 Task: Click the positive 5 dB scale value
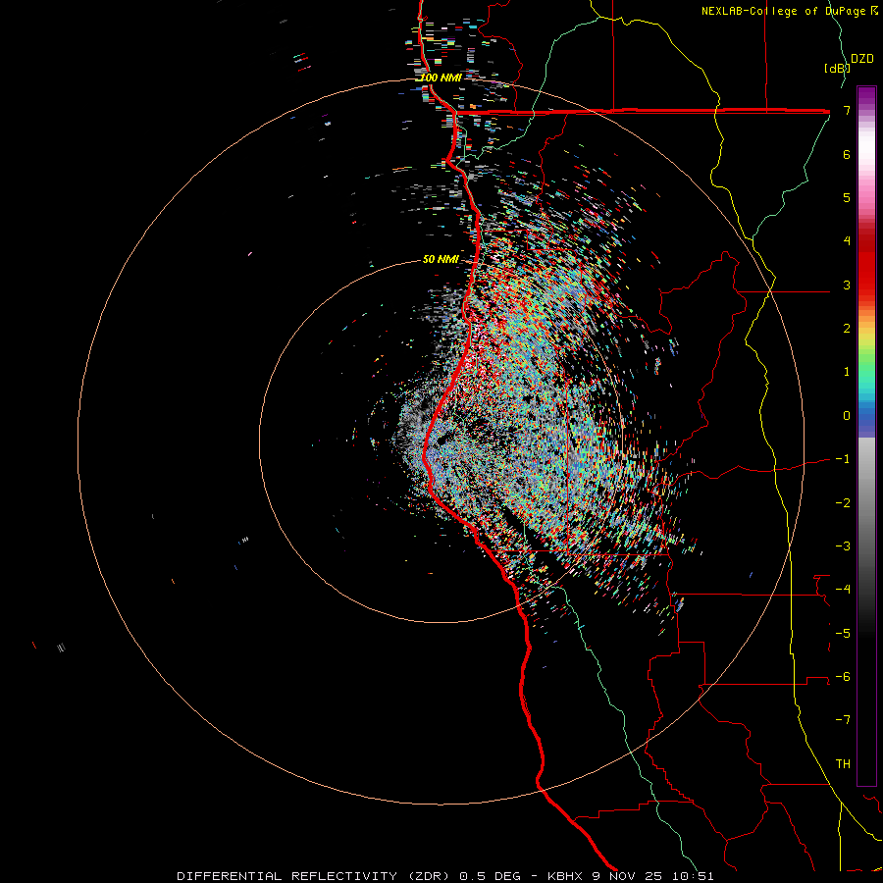[x=847, y=197]
